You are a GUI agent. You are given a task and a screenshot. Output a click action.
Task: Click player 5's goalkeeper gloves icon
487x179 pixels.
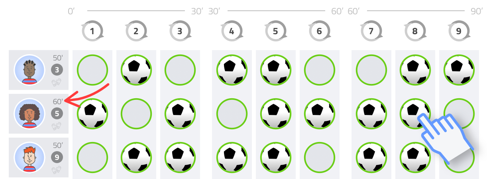tap(57, 126)
